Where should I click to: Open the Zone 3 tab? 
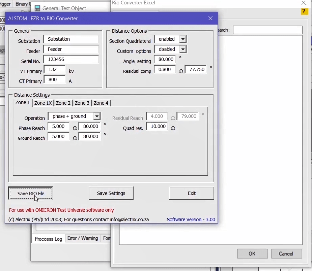point(82,103)
